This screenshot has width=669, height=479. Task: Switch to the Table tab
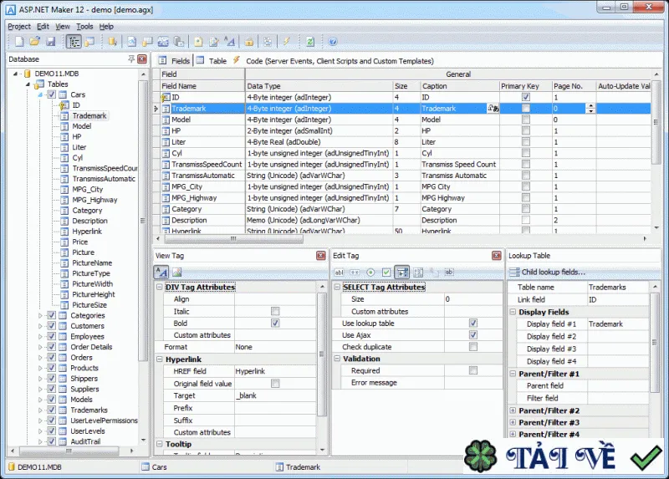click(x=212, y=60)
